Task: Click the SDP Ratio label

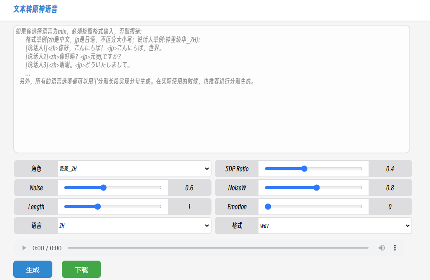Action: click(237, 169)
